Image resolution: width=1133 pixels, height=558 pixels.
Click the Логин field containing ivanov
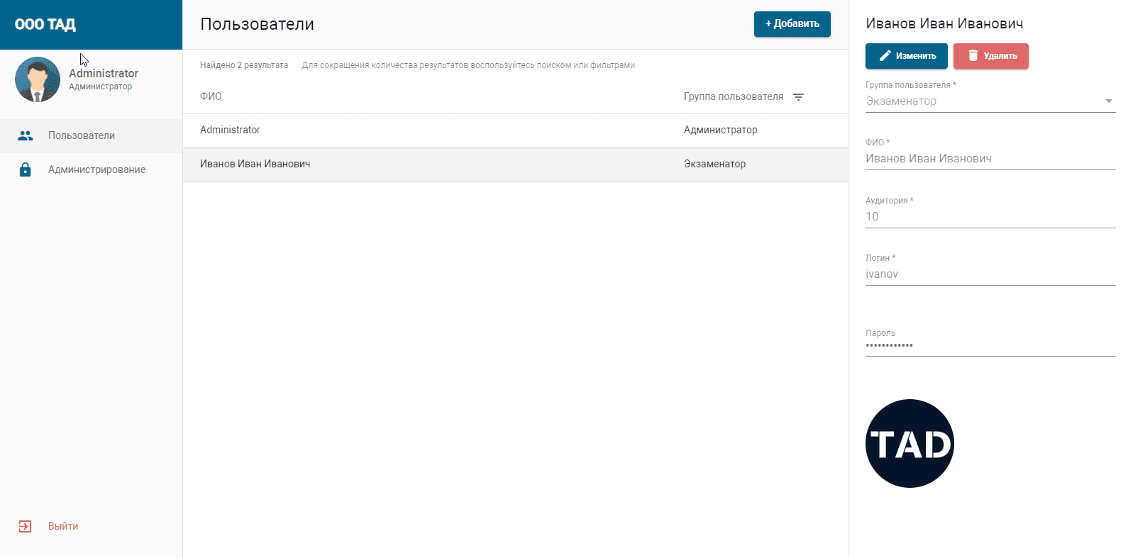(990, 274)
